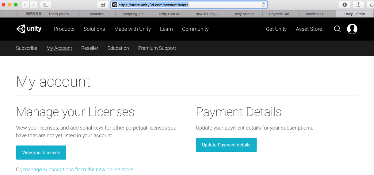The height and width of the screenshot is (175, 374).
Task: Switch to the Thank you fo... tab
Action: pos(60,14)
